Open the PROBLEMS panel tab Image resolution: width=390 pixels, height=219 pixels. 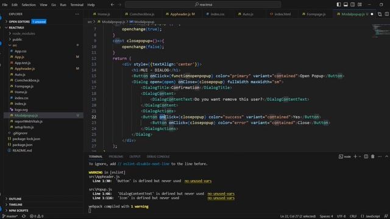pyautogui.click(x=116, y=156)
